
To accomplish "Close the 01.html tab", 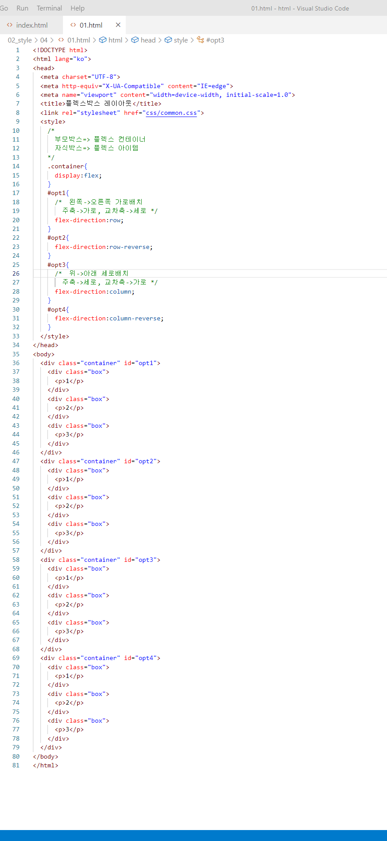I will click(x=118, y=25).
